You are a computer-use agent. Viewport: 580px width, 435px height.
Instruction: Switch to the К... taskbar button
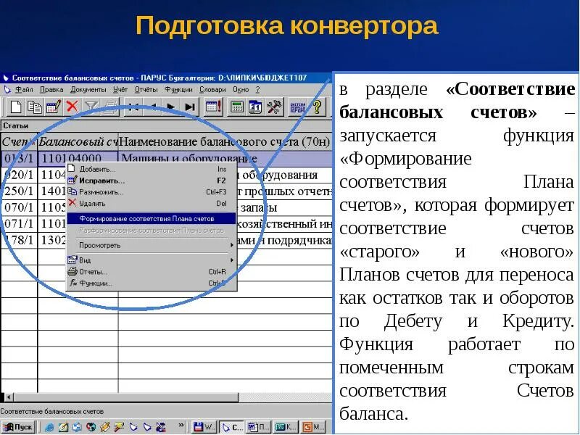click(x=286, y=427)
